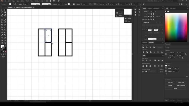Click Vertical Distribute Top icon
This screenshot has height=106, width=189.
(143, 66)
